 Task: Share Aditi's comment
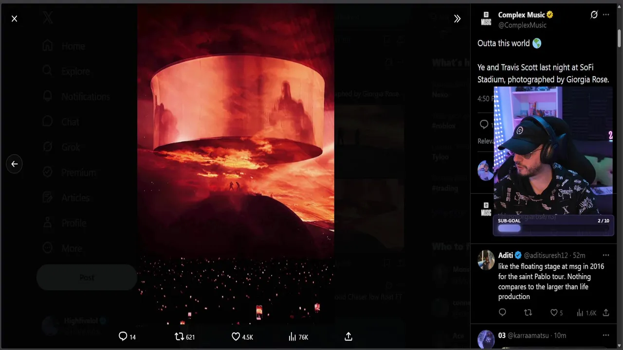606,313
